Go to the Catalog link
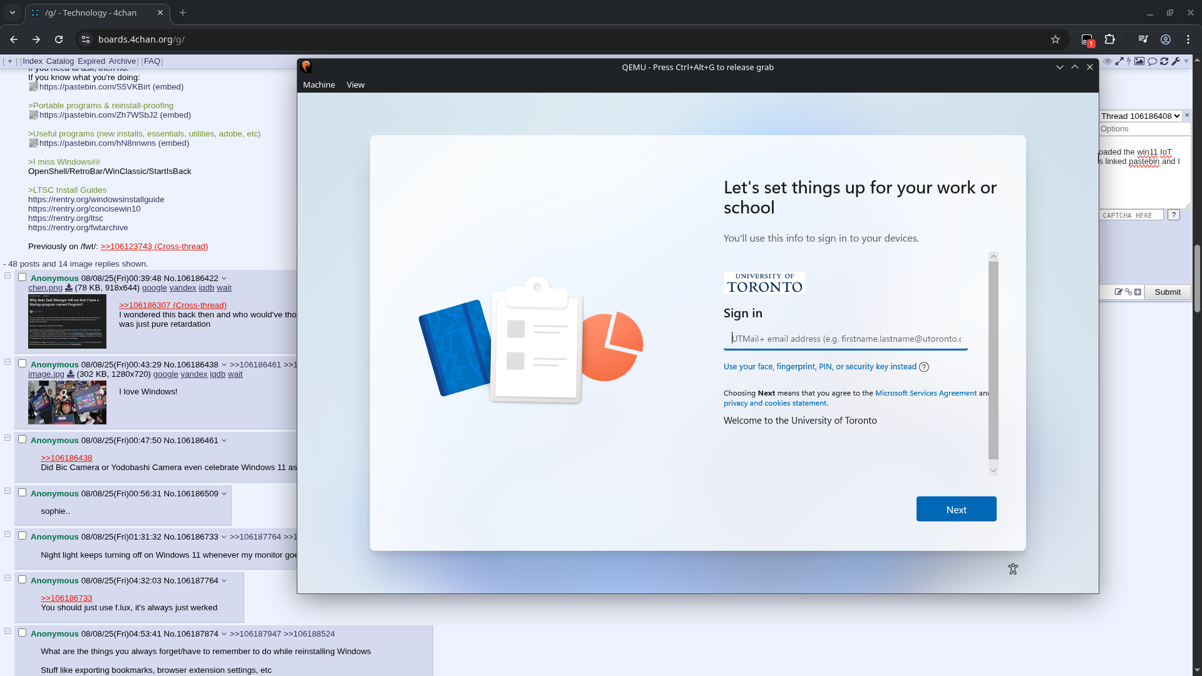Viewport: 1202px width, 676px height. pos(60,61)
